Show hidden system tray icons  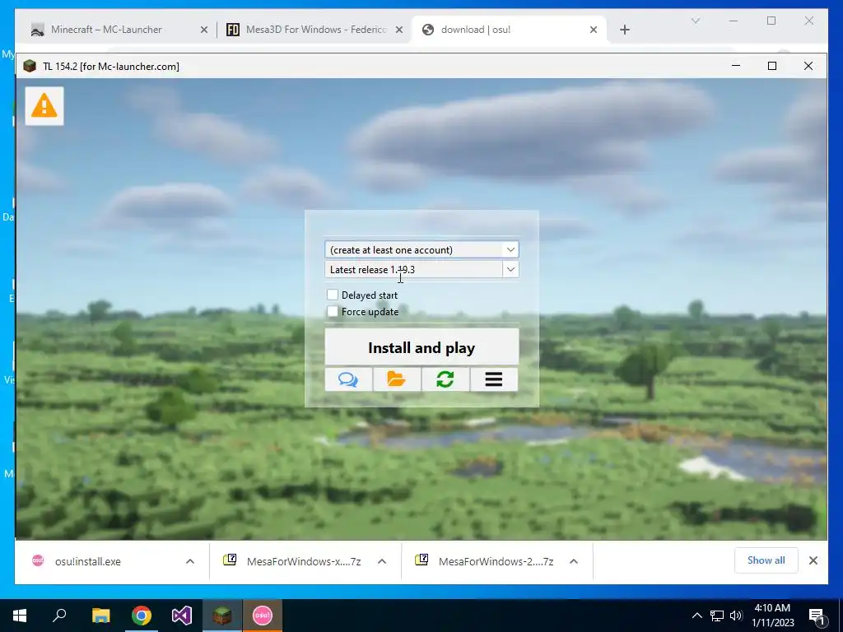pos(696,616)
